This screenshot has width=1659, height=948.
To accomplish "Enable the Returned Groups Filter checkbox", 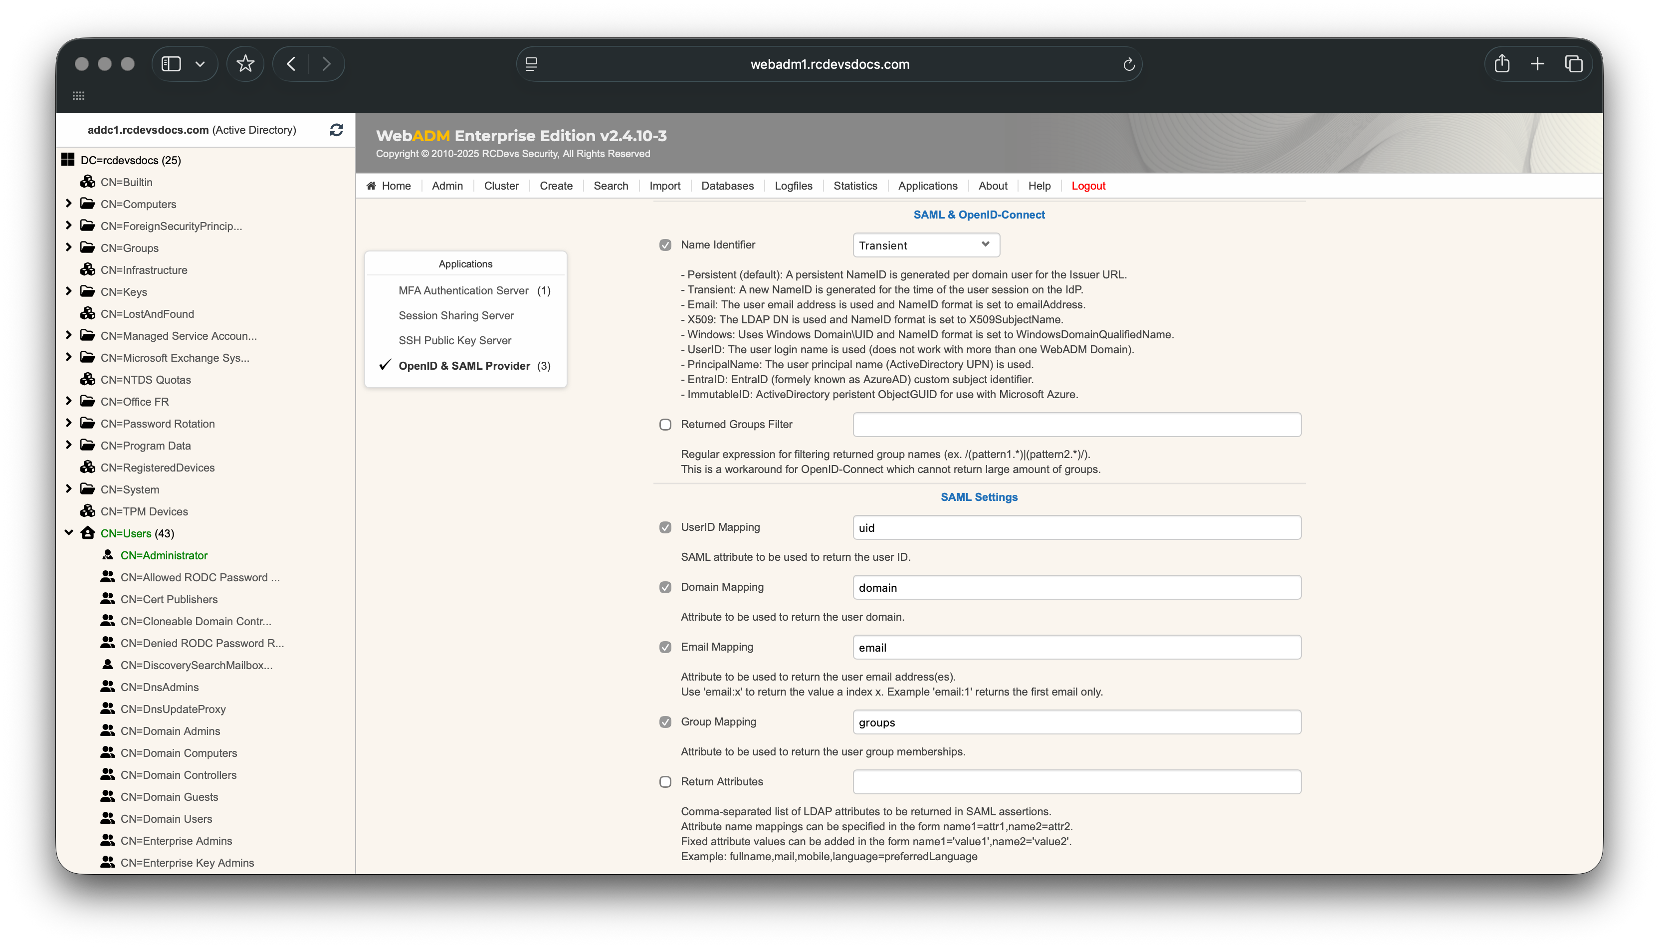I will [665, 424].
